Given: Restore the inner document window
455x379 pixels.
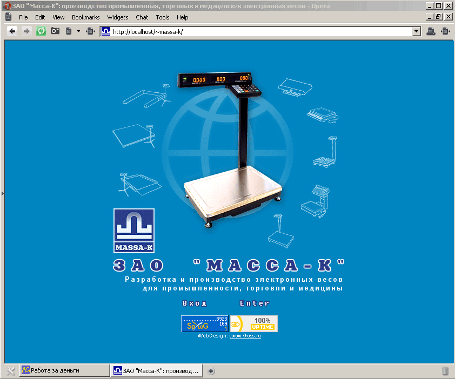Looking at the screenshot, I should (x=438, y=17).
